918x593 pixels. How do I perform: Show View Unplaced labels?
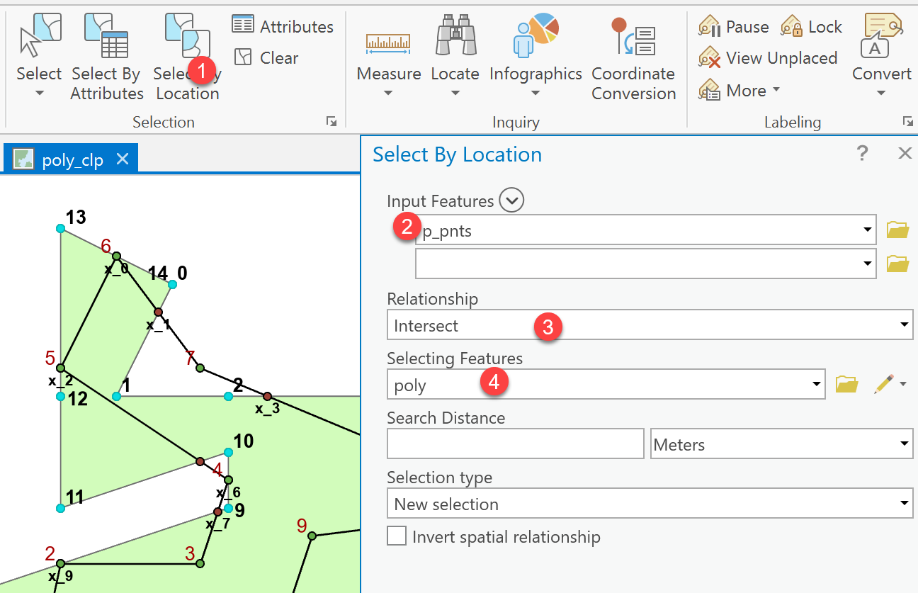pos(768,57)
